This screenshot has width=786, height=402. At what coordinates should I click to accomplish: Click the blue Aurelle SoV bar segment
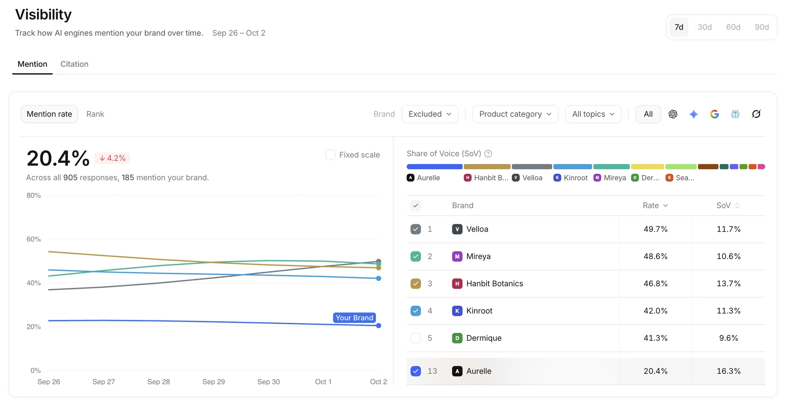[x=434, y=166]
